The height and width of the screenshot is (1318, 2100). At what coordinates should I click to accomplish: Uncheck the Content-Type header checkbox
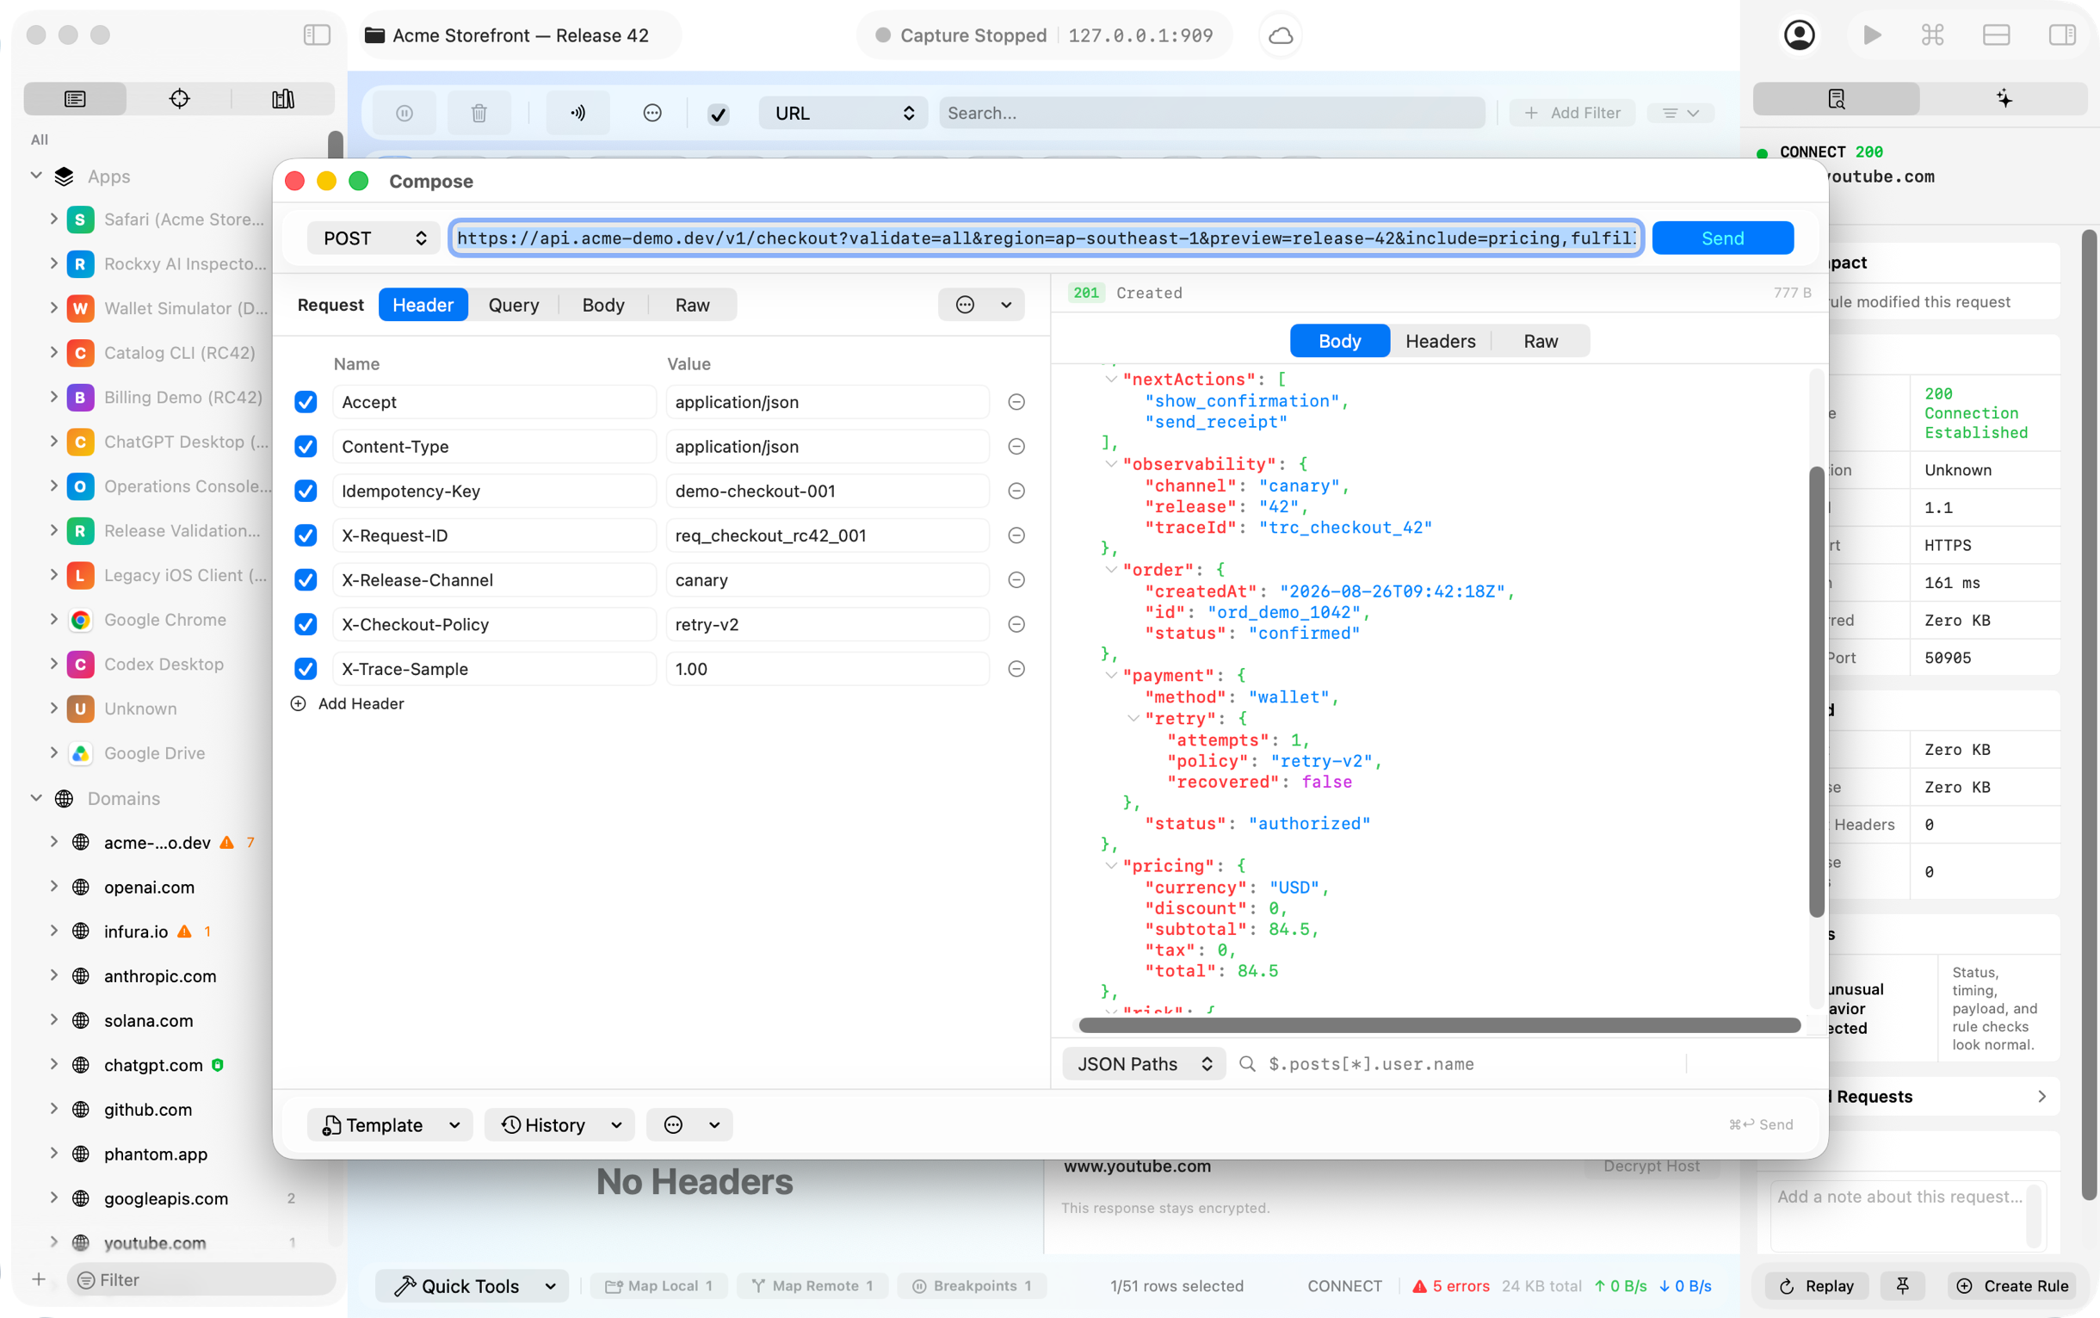306,446
